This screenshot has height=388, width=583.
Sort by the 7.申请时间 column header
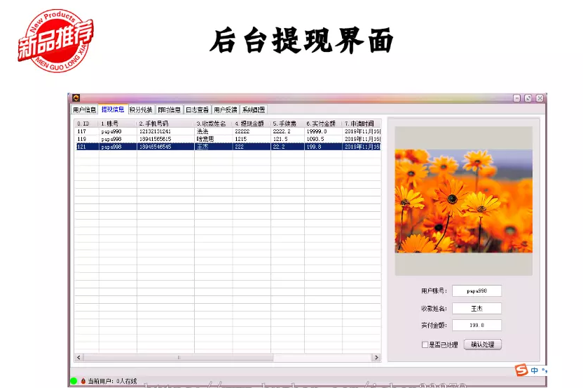coord(362,123)
